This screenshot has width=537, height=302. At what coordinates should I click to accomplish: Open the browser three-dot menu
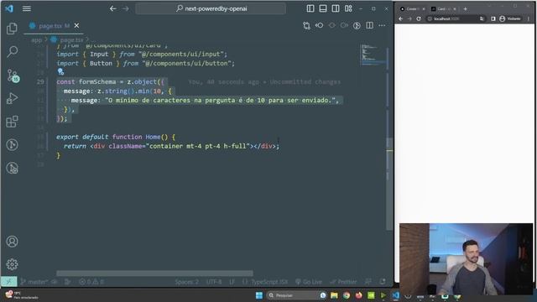(x=529, y=18)
